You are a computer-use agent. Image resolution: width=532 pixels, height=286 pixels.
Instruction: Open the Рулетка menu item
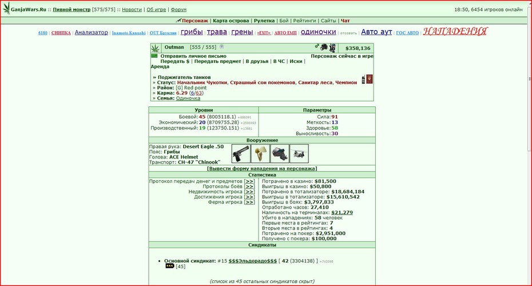point(264,21)
